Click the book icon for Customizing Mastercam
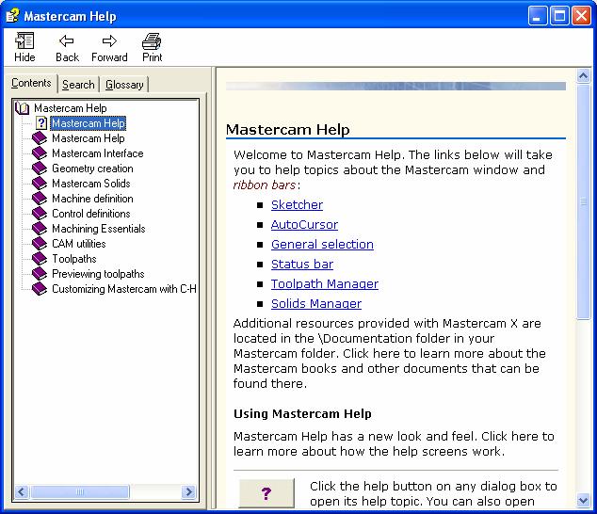This screenshot has width=597, height=514. point(40,289)
